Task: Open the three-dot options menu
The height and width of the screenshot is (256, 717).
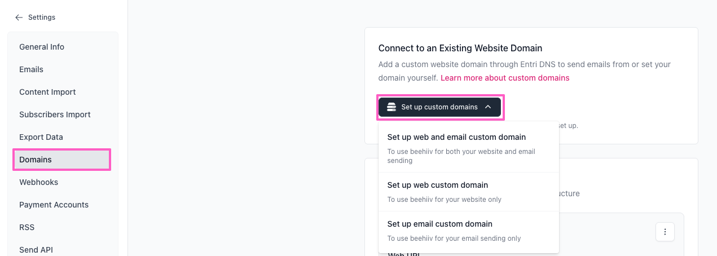Action: click(x=665, y=232)
